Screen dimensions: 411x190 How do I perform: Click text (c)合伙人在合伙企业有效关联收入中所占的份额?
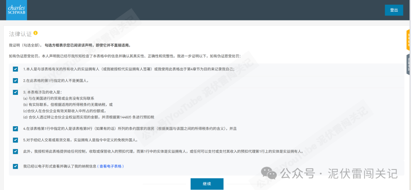point(64,111)
